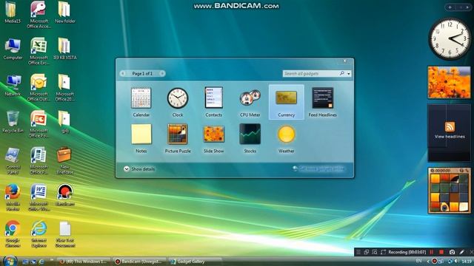Select the Microsoft Office PowerPoint desktop shortcut
The image size is (474, 266).
point(39,124)
